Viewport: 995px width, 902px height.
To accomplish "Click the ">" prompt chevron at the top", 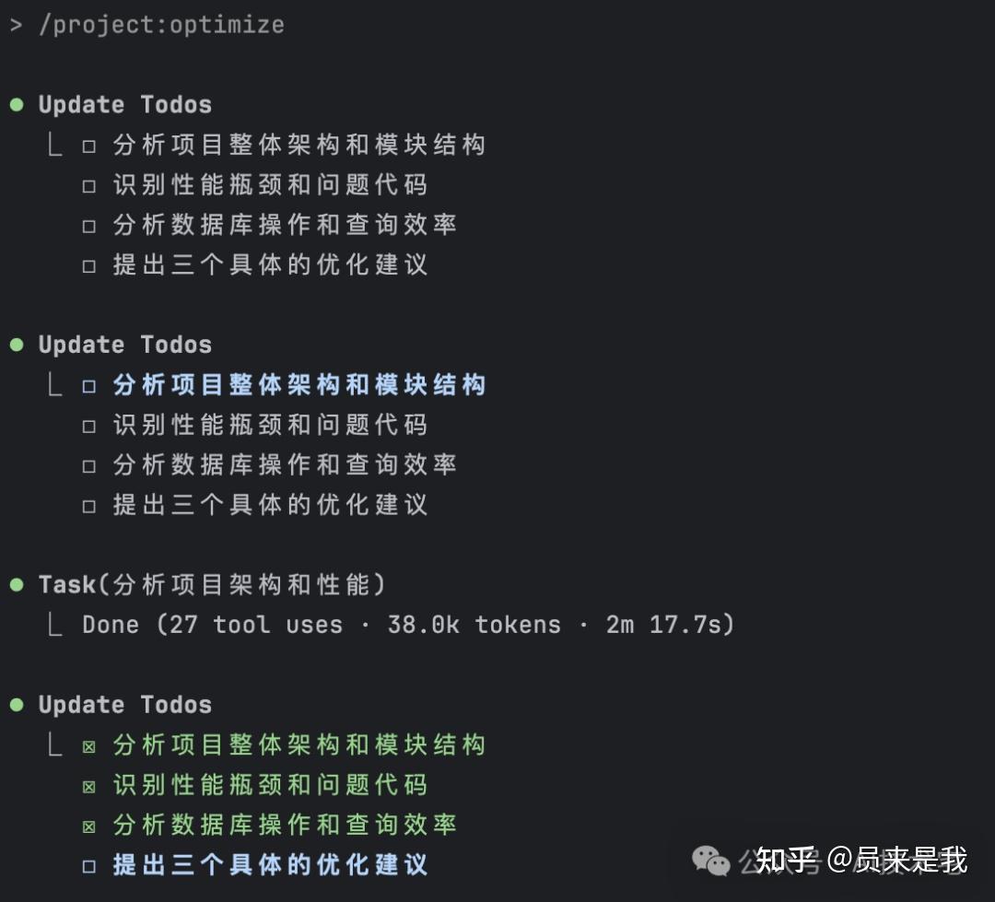I will click(x=16, y=25).
